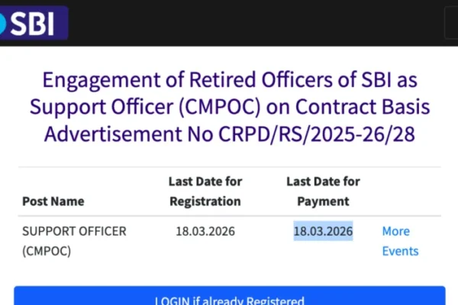The height and width of the screenshot is (305, 458).
Task: Click the Last Date for Registration header
Action: (x=204, y=191)
